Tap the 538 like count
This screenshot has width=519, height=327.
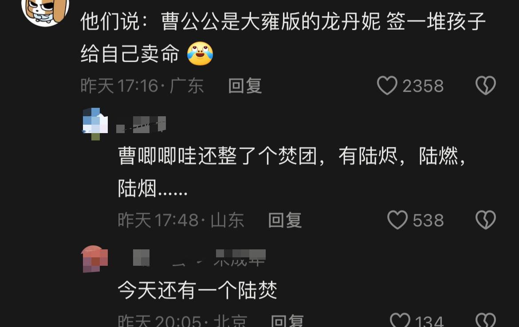click(x=429, y=221)
